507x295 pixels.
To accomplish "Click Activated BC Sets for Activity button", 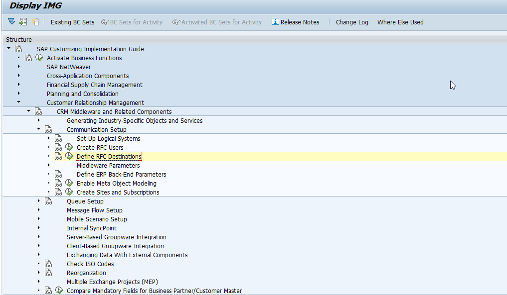I will [217, 22].
